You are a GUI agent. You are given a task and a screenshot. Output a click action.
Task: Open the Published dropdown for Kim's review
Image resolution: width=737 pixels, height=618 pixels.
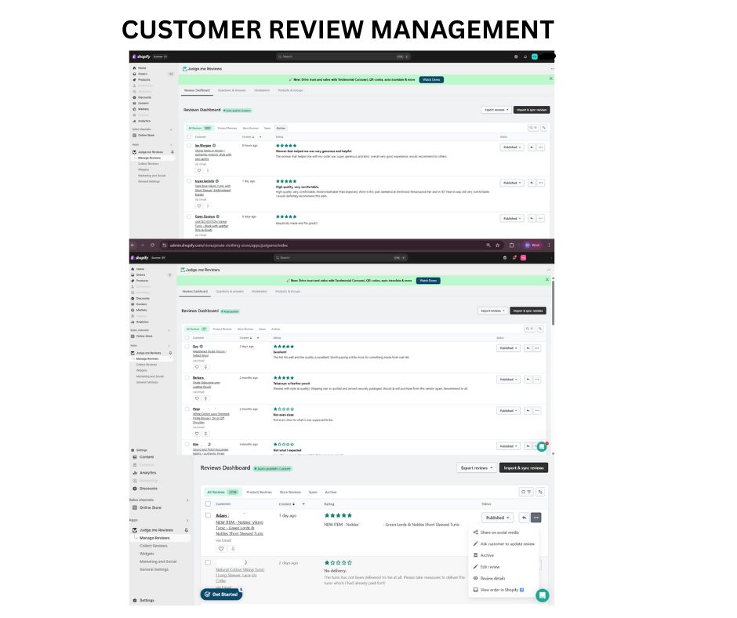point(508,446)
